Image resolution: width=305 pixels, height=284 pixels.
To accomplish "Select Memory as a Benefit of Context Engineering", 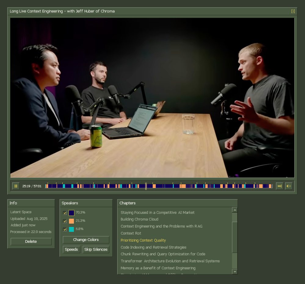I will (158, 268).
